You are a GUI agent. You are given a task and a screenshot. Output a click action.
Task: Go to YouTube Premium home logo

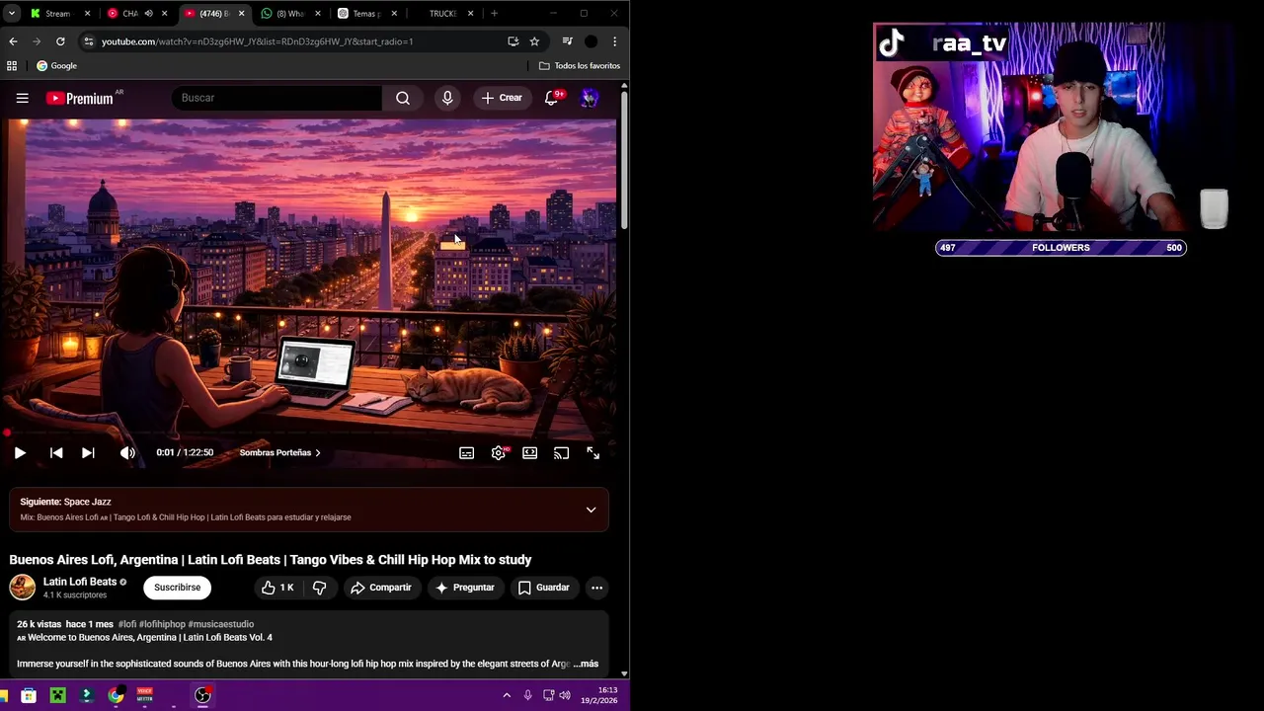[80, 98]
